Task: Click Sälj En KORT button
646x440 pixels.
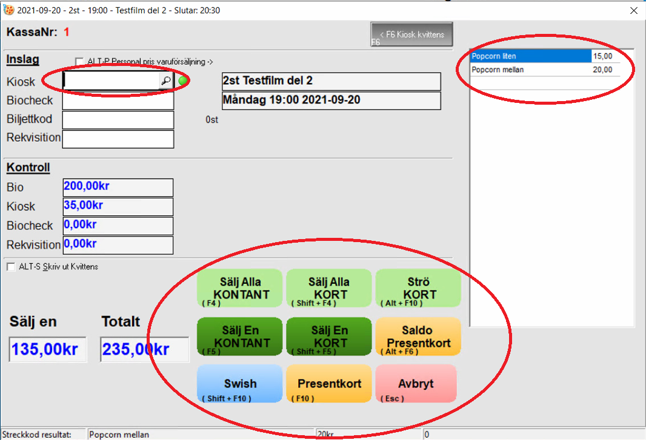Action: (328, 337)
